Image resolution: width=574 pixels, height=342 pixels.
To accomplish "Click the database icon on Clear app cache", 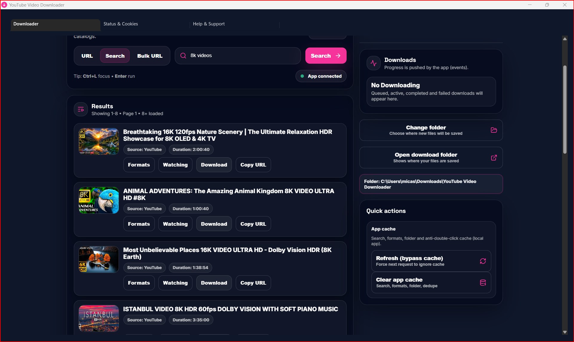I will [x=483, y=283].
